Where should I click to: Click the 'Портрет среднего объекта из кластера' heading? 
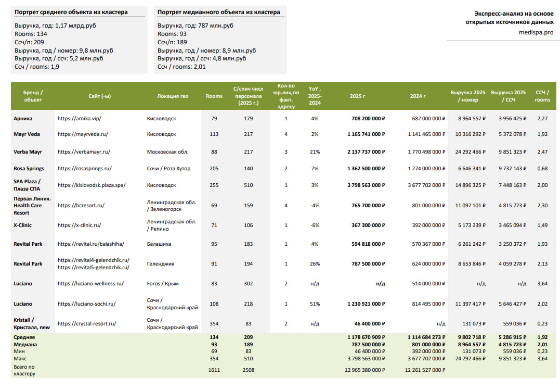[71, 12]
